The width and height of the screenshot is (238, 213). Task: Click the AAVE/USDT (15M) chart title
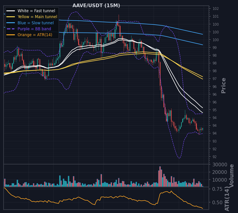tap(96, 6)
